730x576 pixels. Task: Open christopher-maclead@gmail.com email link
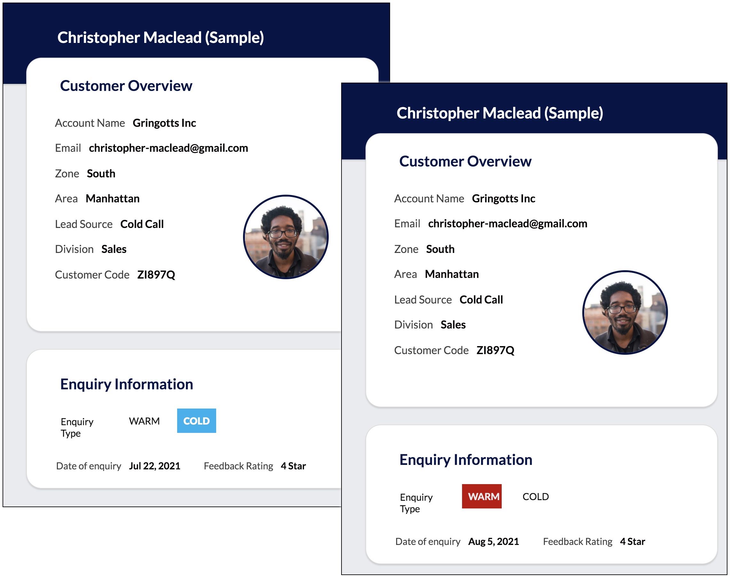pos(169,148)
